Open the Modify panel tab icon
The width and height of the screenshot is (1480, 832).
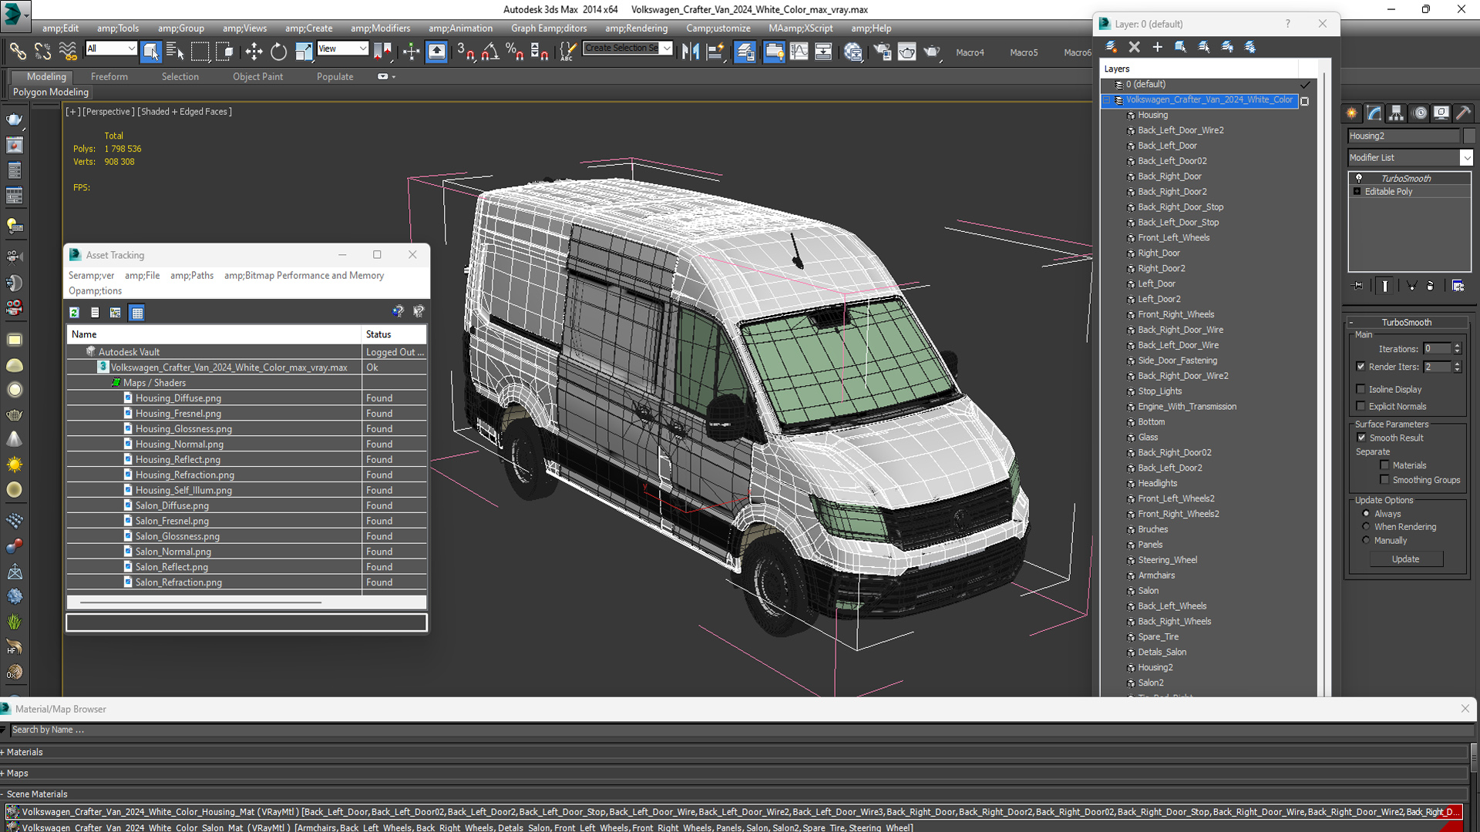coord(1374,113)
